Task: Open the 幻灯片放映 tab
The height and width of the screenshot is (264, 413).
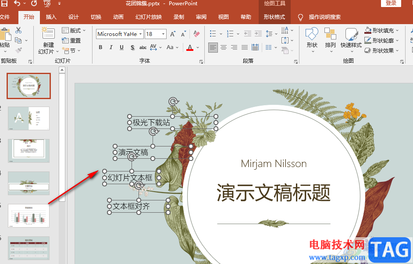Action: tap(149, 17)
